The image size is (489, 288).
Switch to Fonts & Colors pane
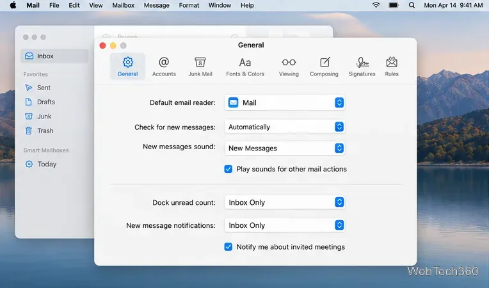[245, 67]
